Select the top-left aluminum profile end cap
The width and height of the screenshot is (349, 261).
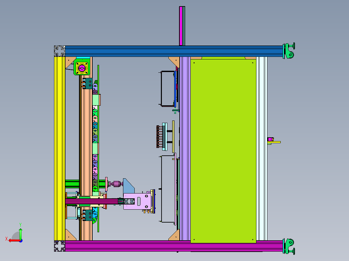click(x=60, y=51)
